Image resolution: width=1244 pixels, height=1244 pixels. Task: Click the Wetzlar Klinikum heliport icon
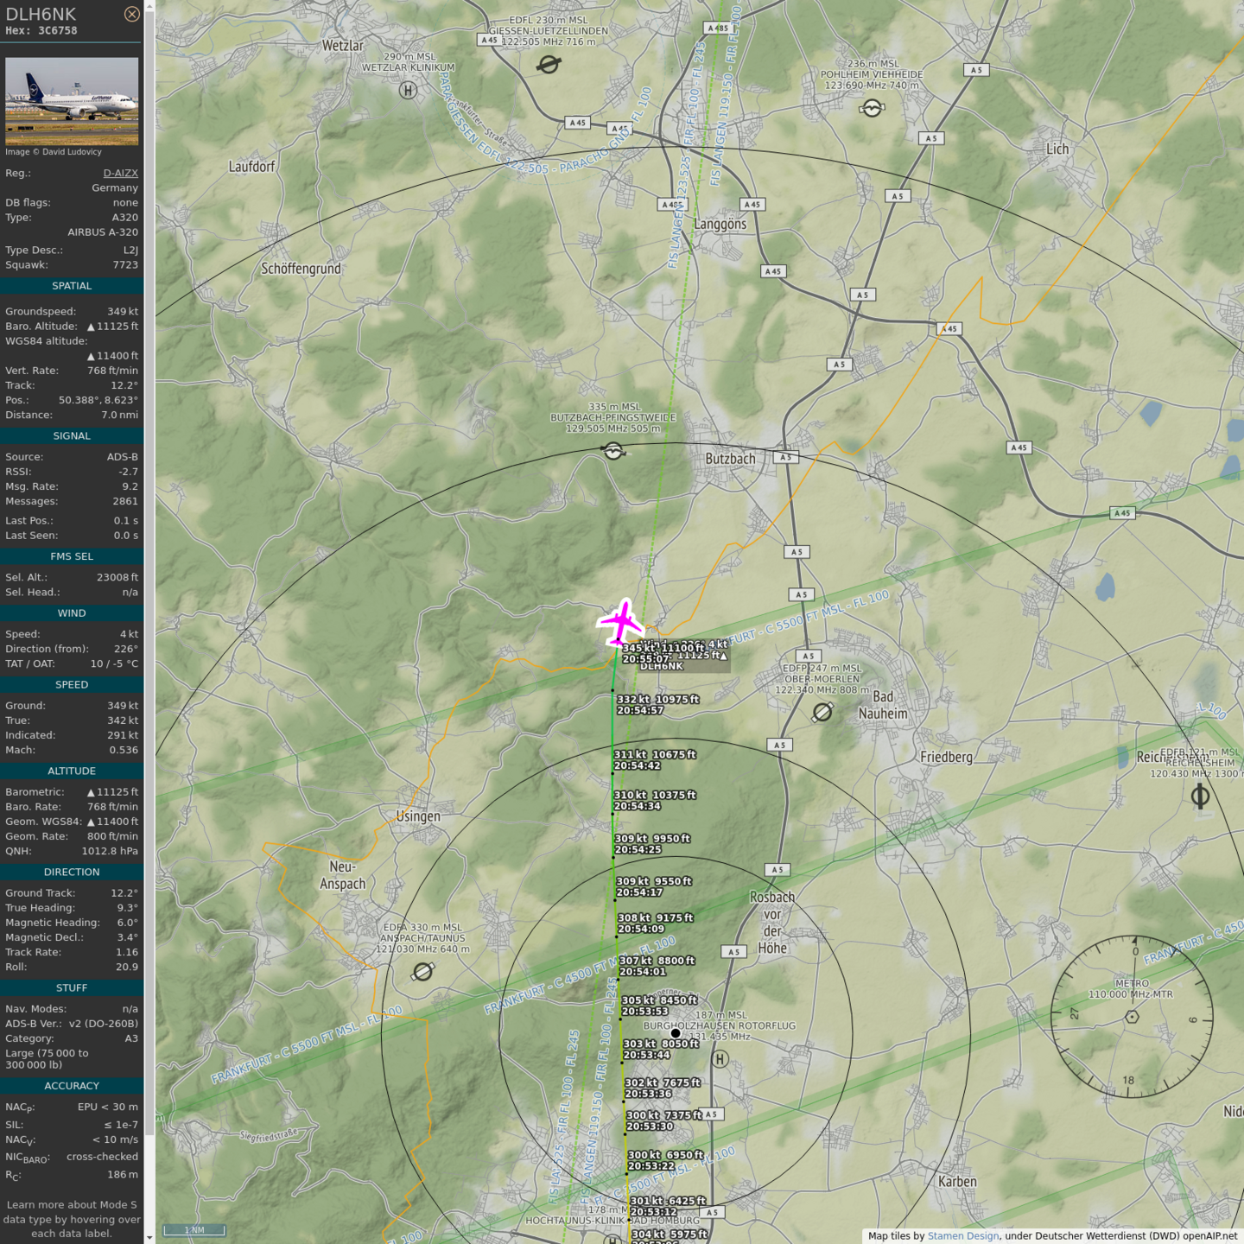point(408,90)
